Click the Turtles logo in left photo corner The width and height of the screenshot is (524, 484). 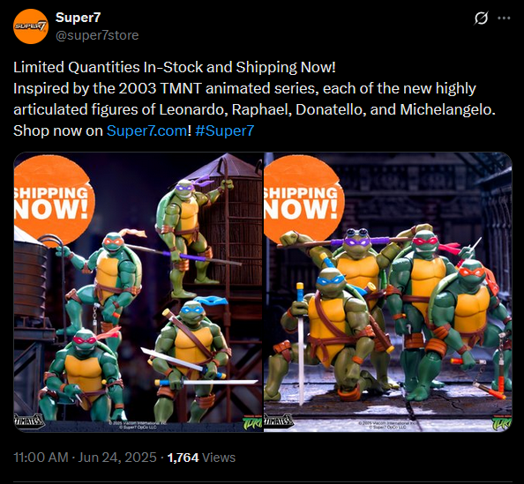coord(252,423)
